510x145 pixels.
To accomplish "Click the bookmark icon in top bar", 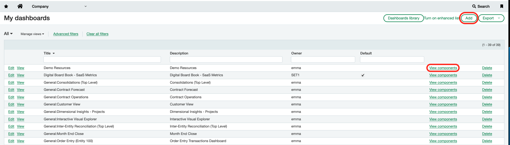I will coord(501,6).
